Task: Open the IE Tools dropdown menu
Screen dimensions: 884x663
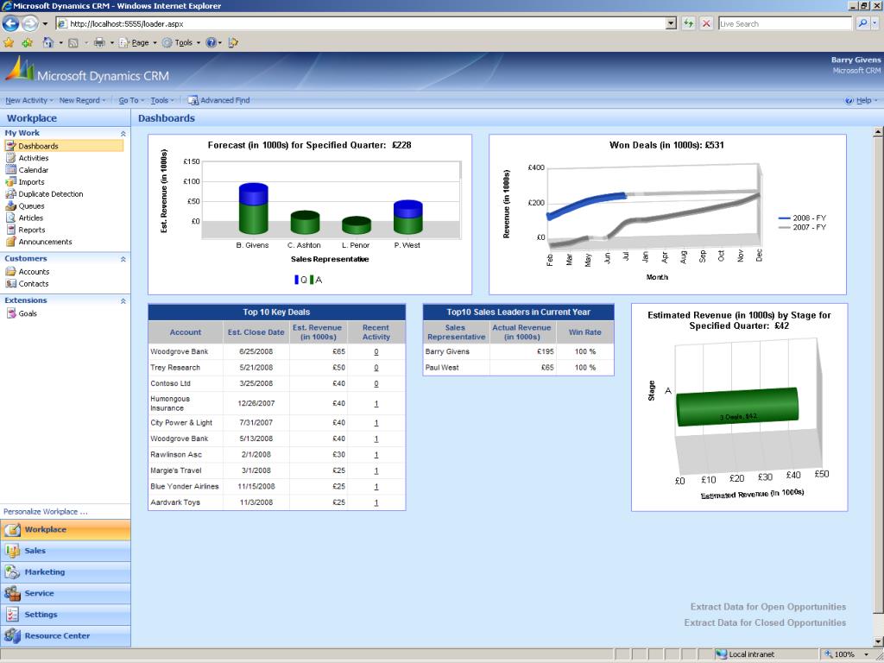Action: click(x=181, y=43)
